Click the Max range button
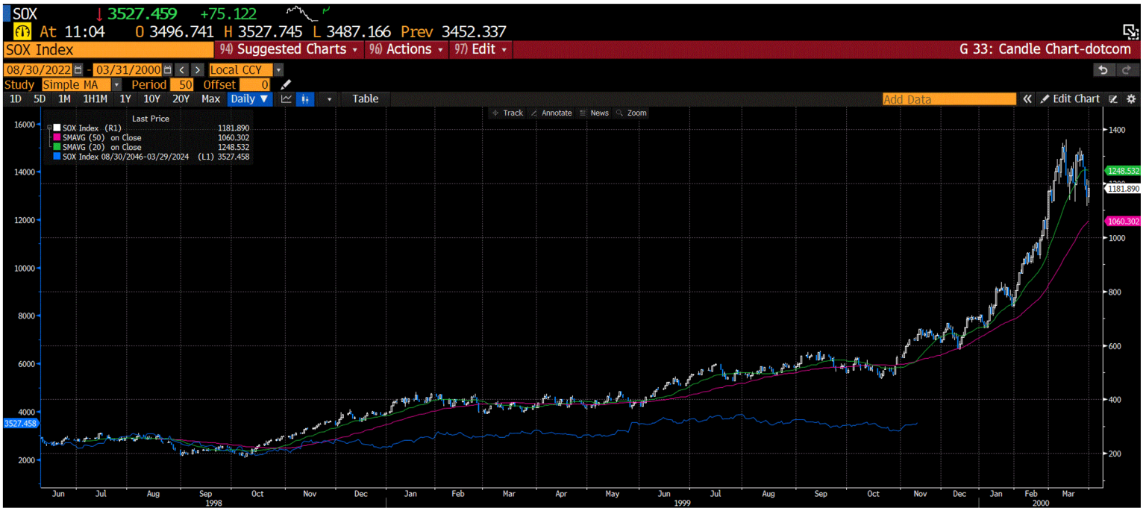This screenshot has width=1146, height=514. 212,98
